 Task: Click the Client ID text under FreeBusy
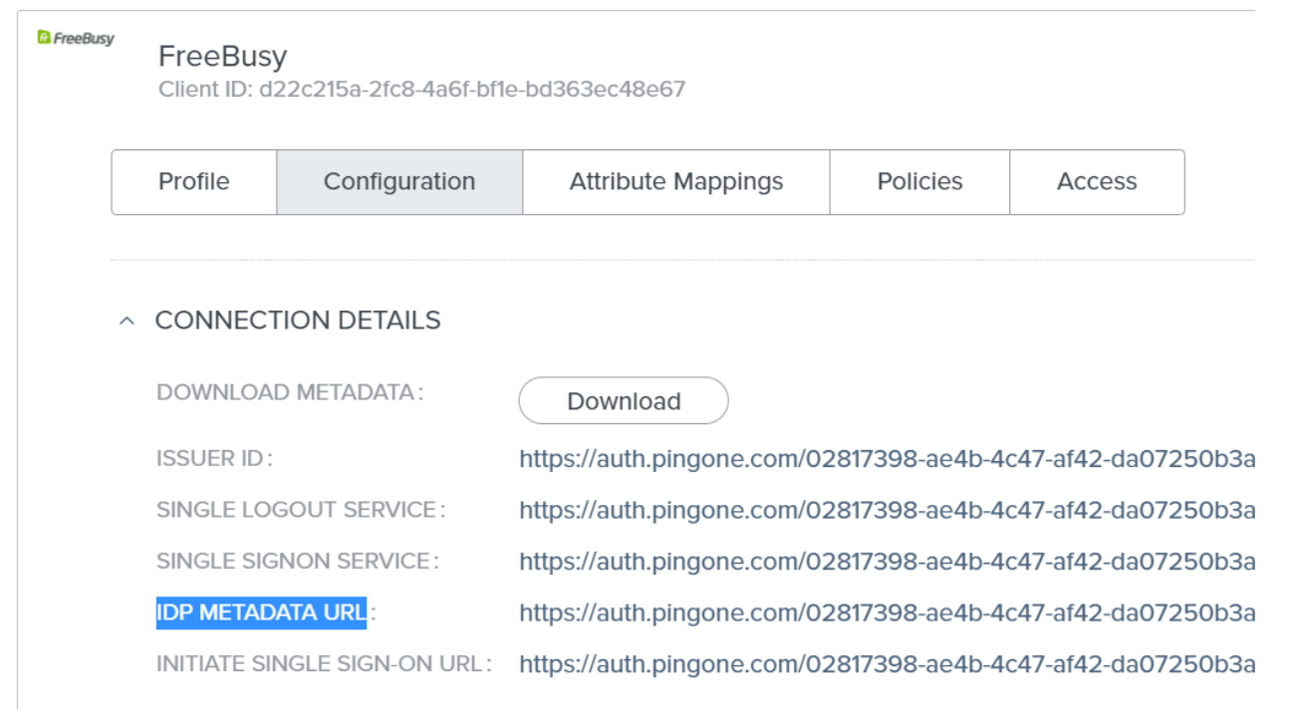click(422, 90)
